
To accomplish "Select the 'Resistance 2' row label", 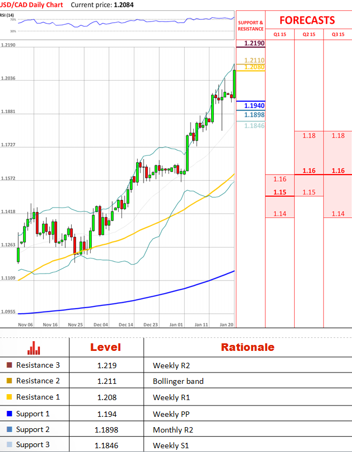I will click(38, 381).
